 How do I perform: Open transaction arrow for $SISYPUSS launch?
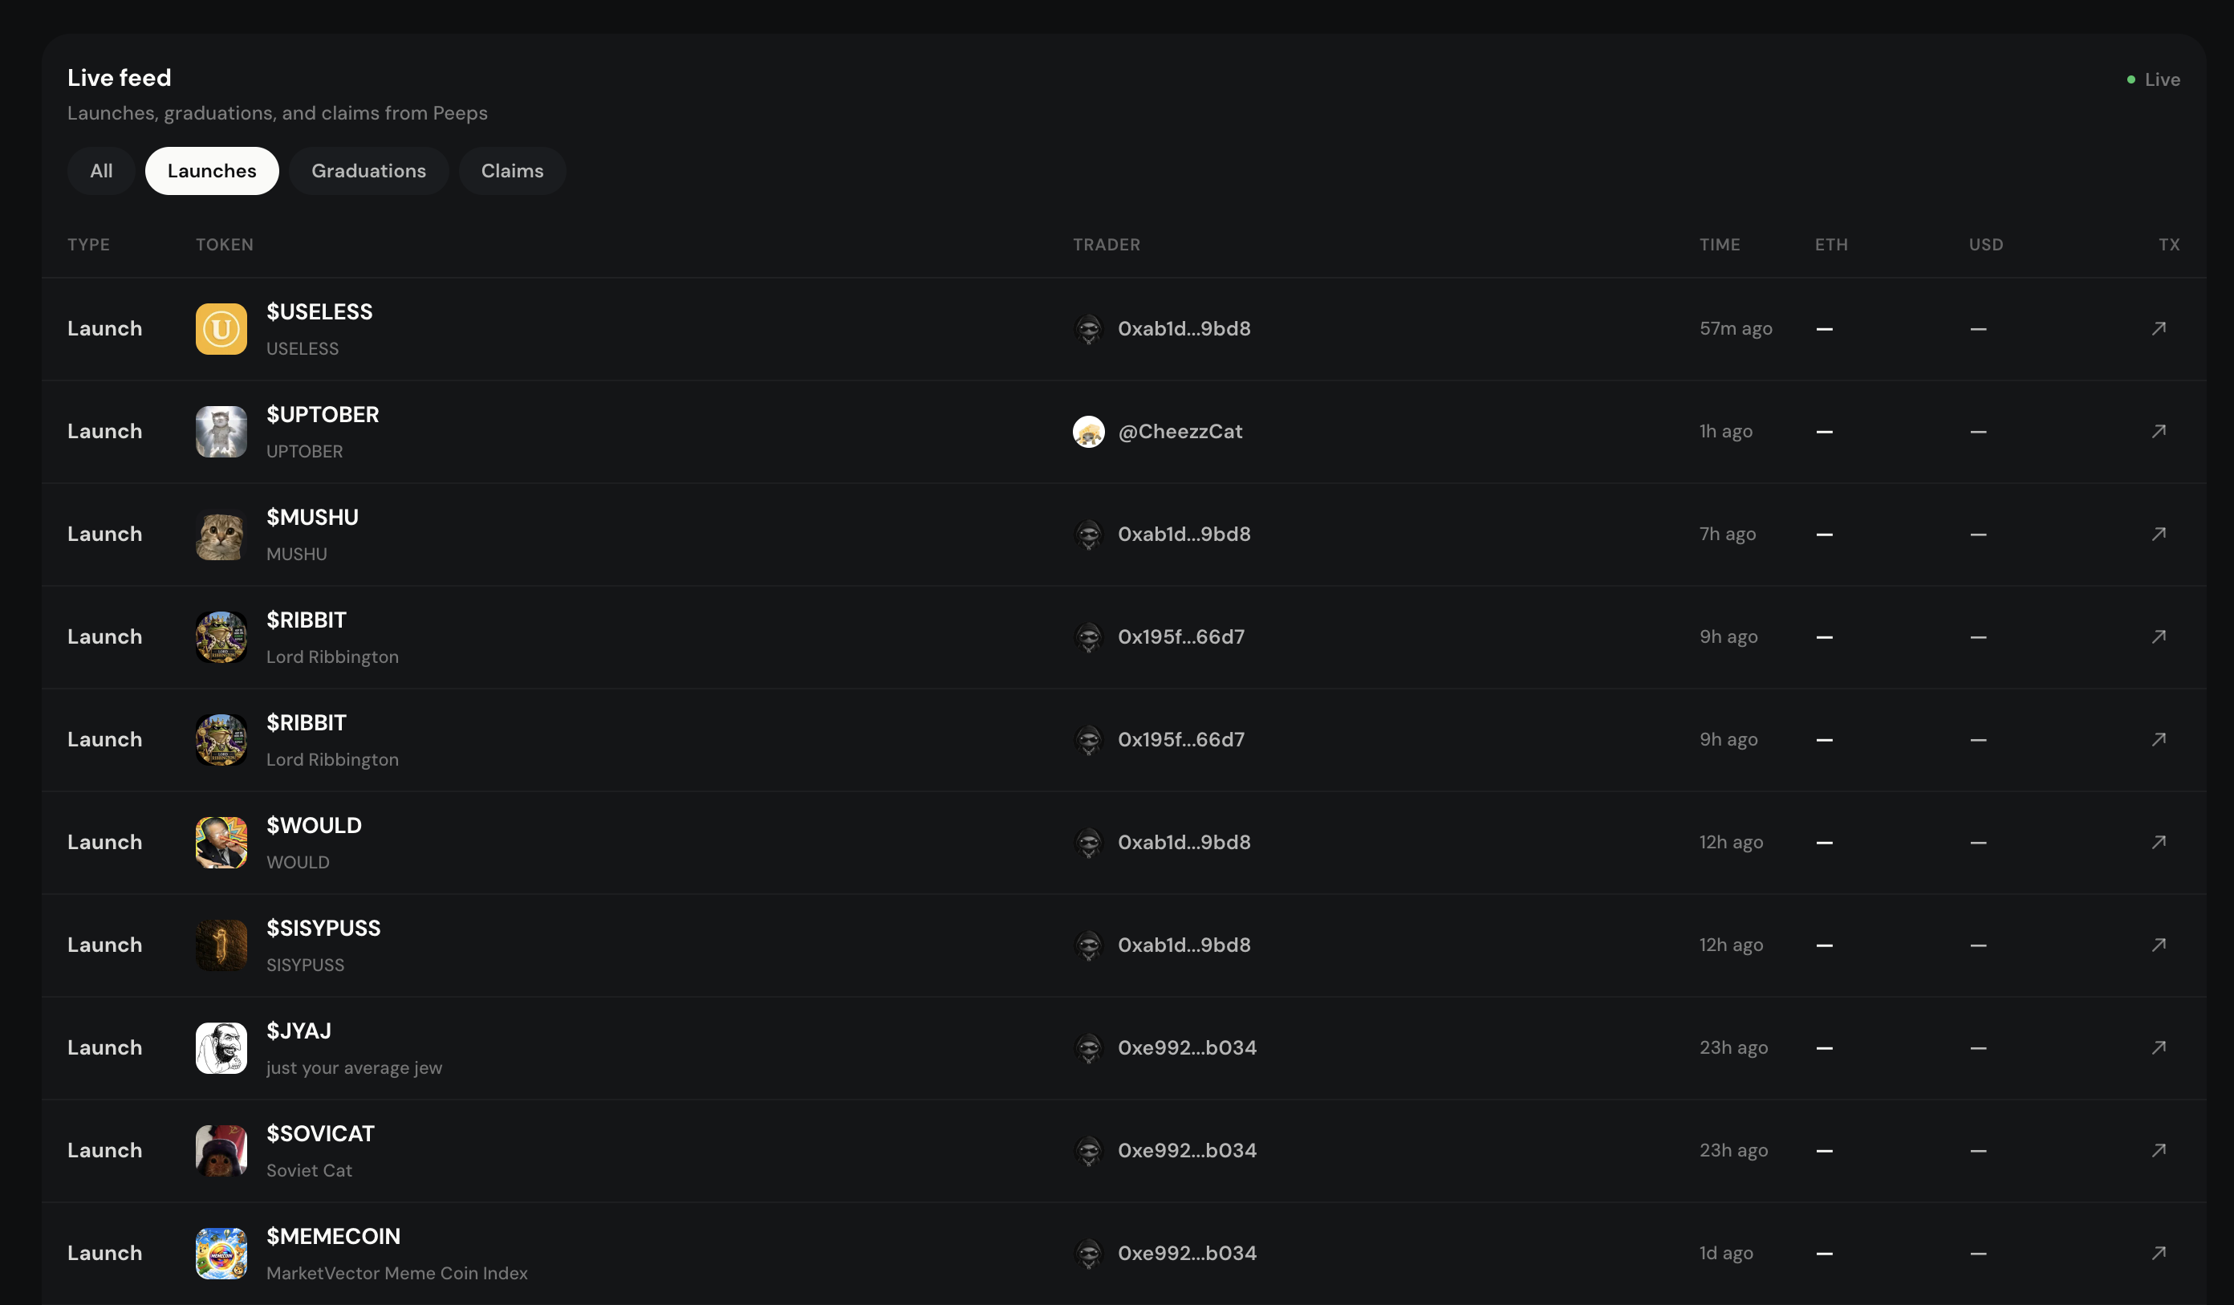pyautogui.click(x=2159, y=945)
